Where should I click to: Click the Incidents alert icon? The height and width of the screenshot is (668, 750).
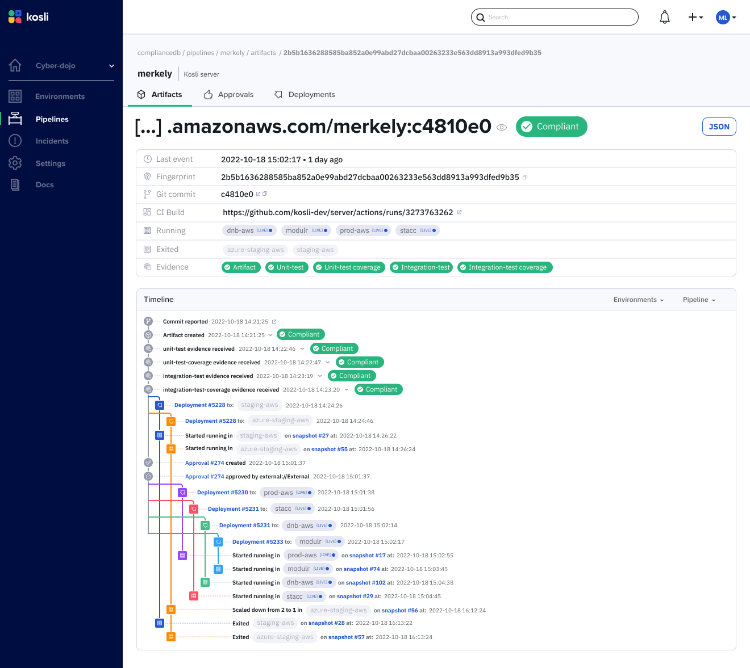pyautogui.click(x=15, y=141)
